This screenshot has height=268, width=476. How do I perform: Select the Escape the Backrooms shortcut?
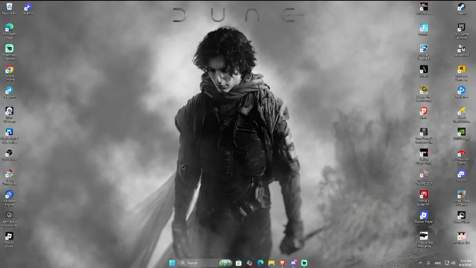pyautogui.click(x=424, y=94)
